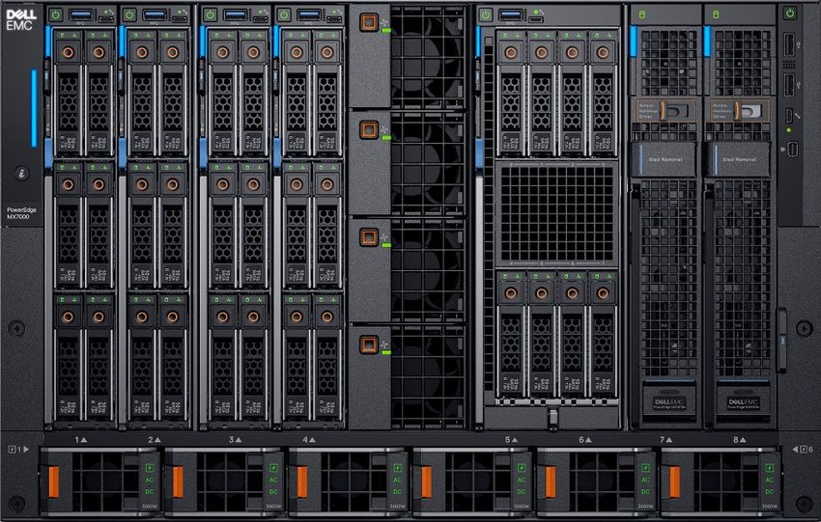Click the green LED below the micro USB port
Viewport: 821px width, 522px height.
click(789, 129)
